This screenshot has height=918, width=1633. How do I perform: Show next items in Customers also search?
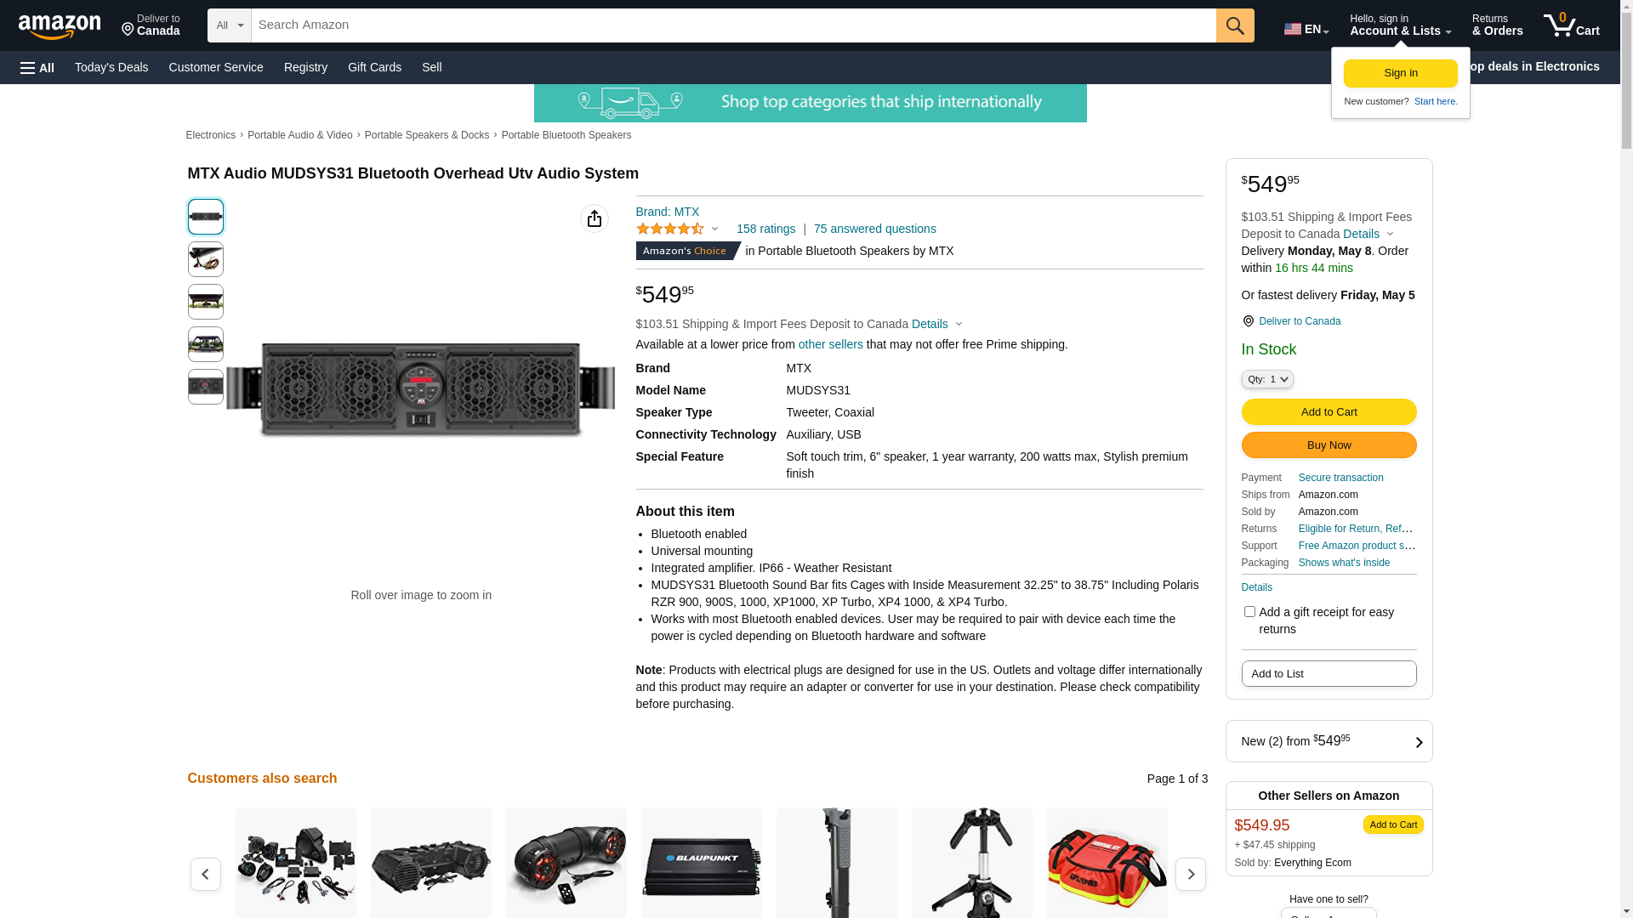1190,874
